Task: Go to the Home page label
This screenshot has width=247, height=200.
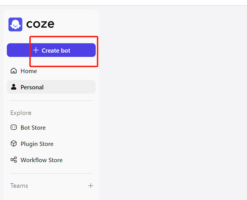Action: (x=29, y=71)
